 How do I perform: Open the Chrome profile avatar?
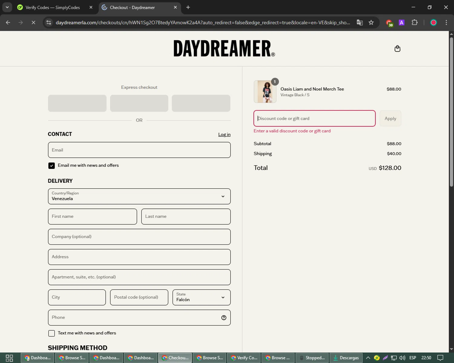(433, 22)
